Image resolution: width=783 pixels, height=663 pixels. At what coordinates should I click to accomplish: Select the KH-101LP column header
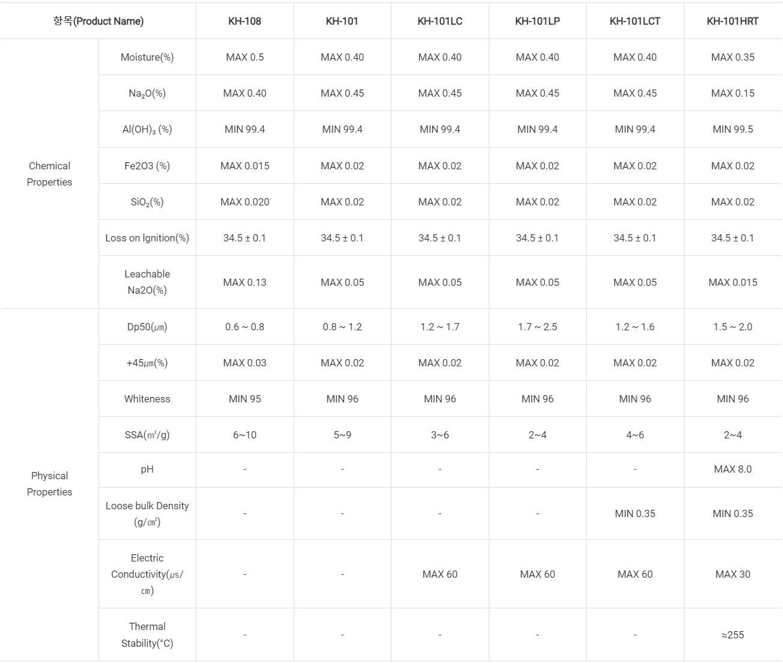pos(537,21)
